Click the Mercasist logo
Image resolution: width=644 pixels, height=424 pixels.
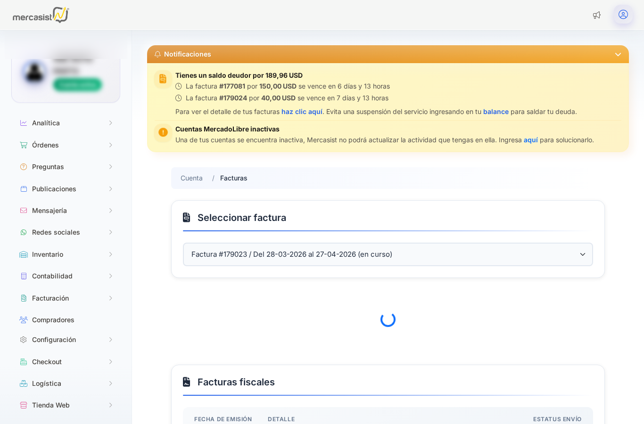[x=41, y=15]
